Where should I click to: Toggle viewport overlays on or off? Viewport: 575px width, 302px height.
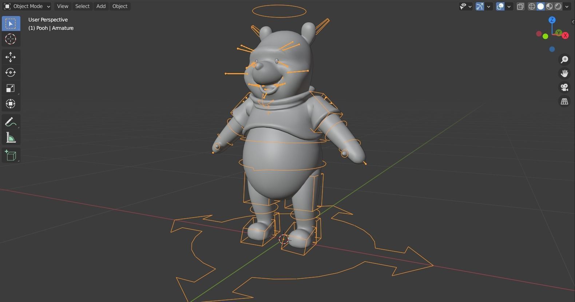pos(500,6)
